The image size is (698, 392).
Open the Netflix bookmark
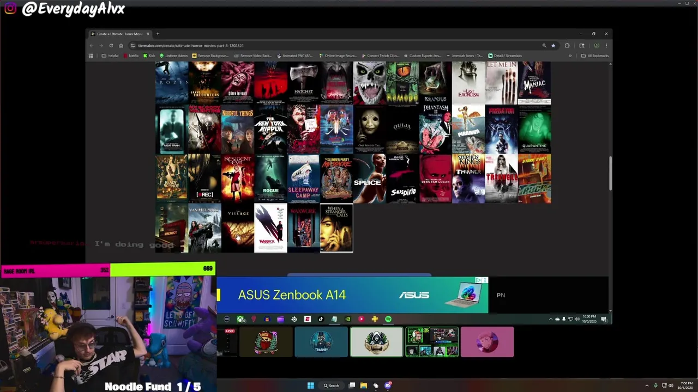tap(131, 56)
